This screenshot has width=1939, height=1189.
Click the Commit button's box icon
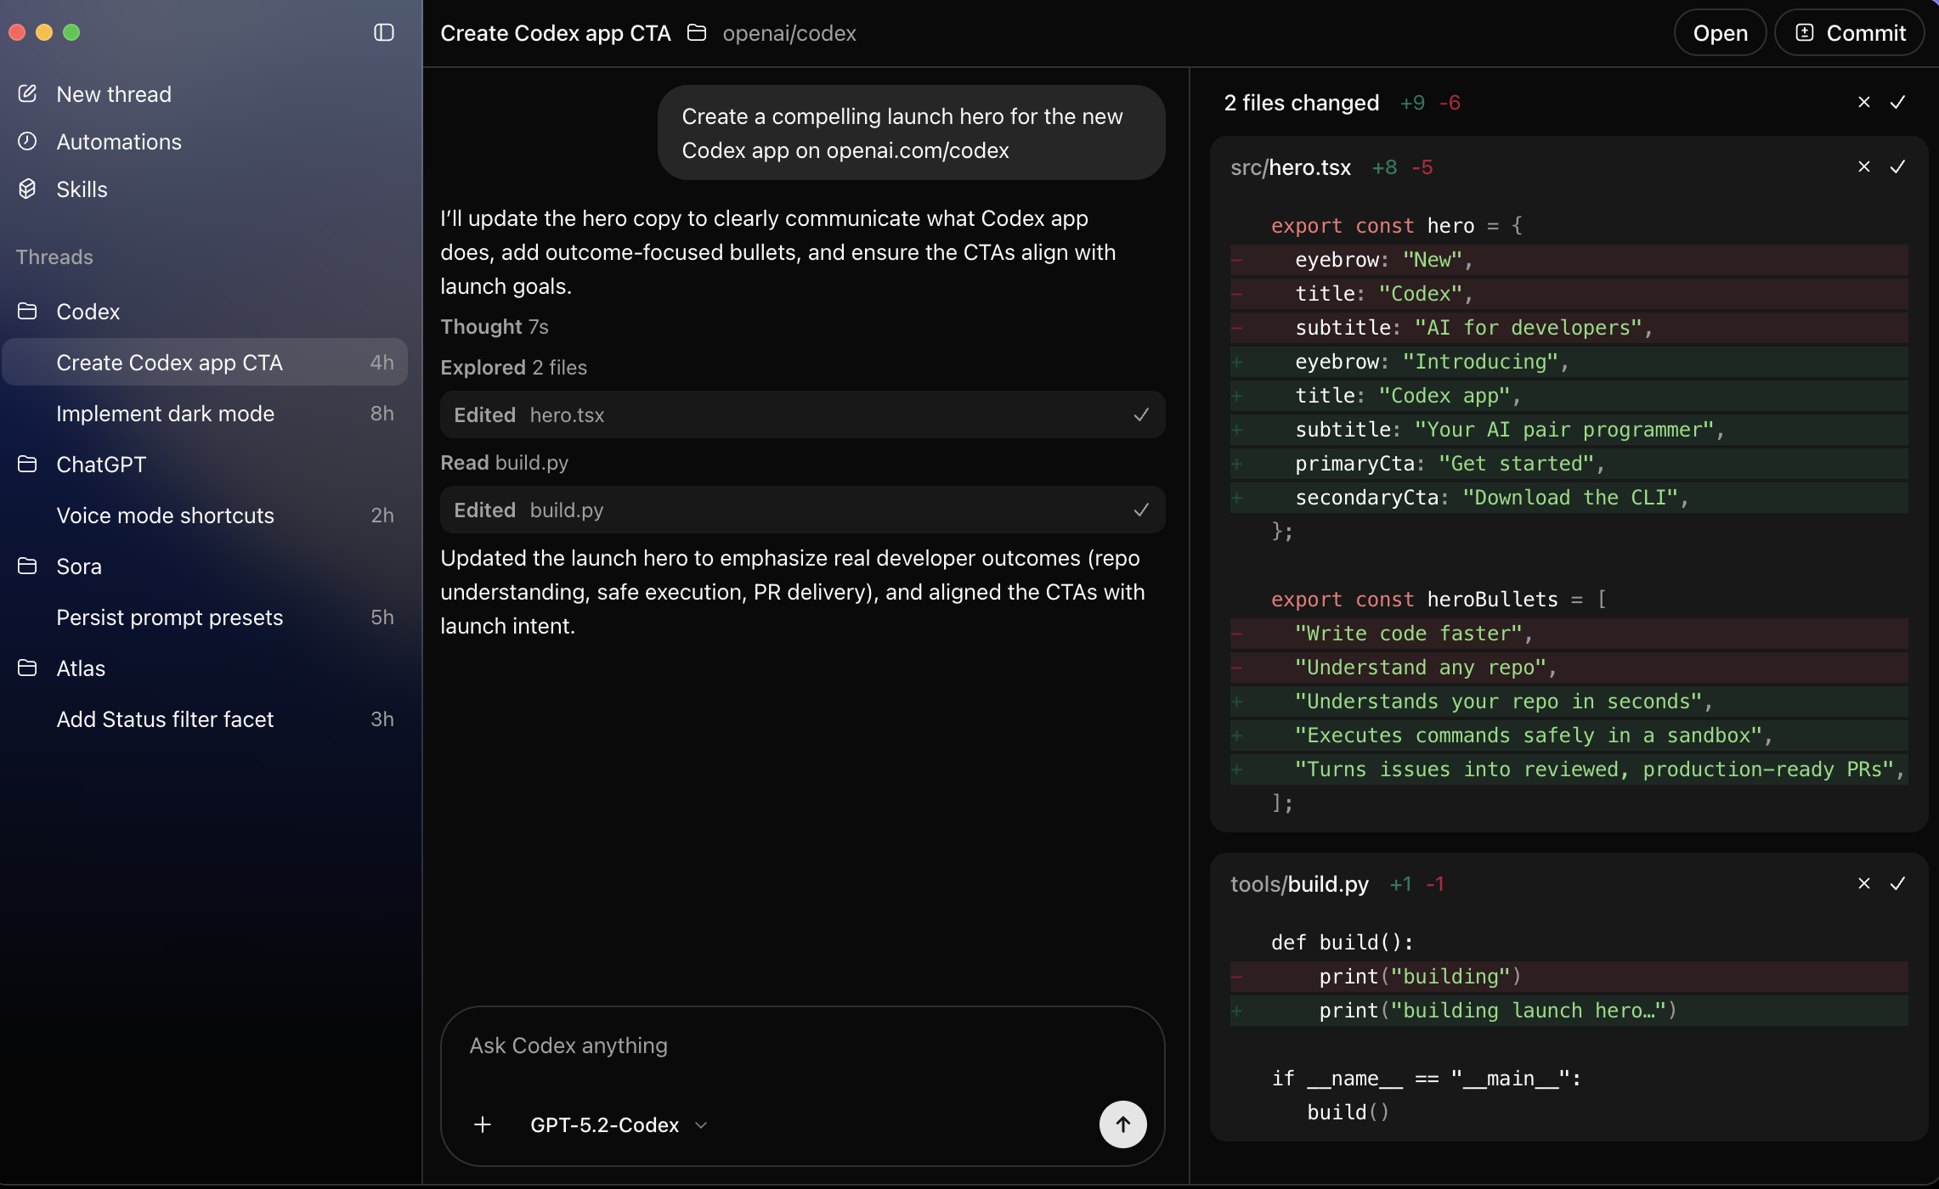pyautogui.click(x=1804, y=32)
